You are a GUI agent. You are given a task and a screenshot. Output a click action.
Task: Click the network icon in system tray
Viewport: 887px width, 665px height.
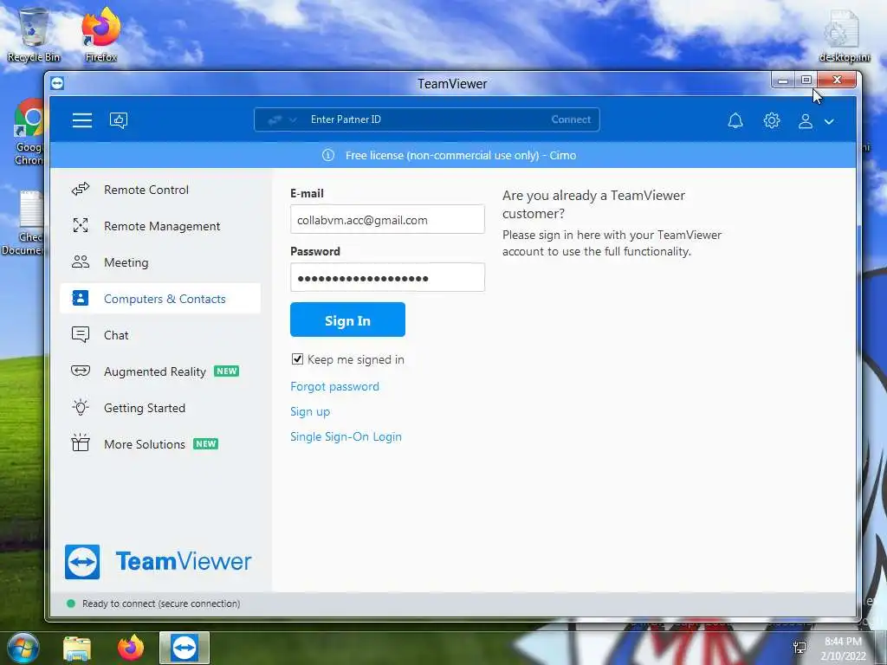(x=800, y=648)
